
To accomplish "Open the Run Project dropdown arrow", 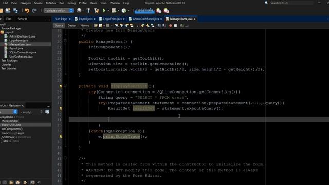I will tap(108, 11).
